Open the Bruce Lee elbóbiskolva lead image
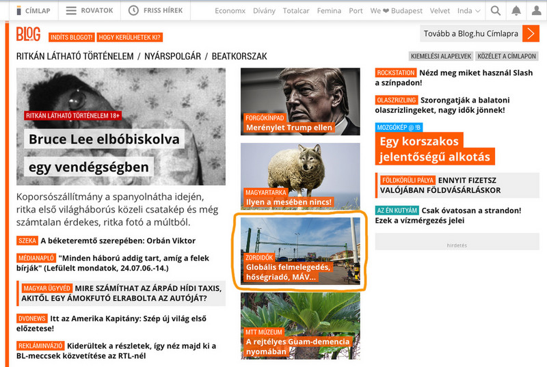547x367 pixels. (121, 126)
